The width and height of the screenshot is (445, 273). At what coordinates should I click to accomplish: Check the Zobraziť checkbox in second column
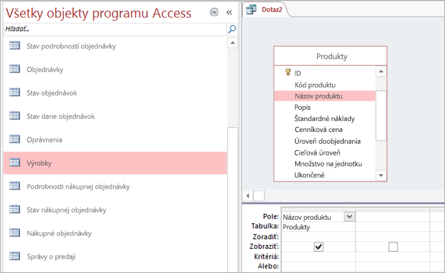pyautogui.click(x=393, y=246)
